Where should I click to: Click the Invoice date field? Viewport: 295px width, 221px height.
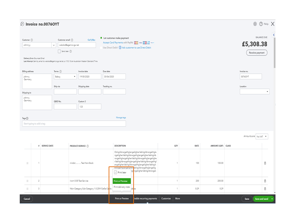90,76
